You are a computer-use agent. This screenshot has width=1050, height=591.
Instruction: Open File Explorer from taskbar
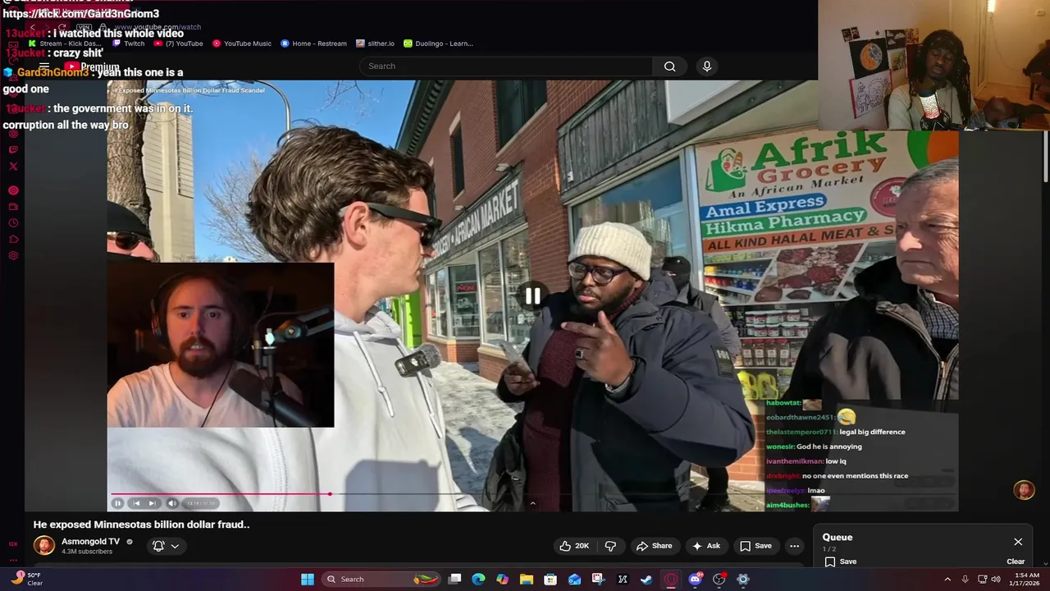(x=527, y=580)
